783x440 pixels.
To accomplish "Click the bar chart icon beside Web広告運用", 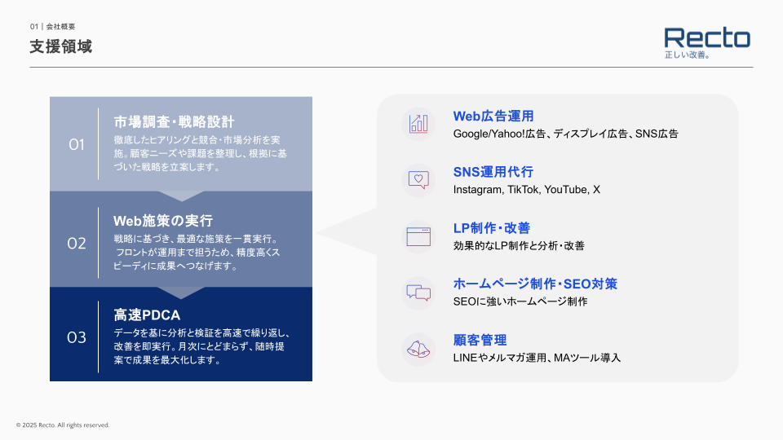I will [x=418, y=124].
